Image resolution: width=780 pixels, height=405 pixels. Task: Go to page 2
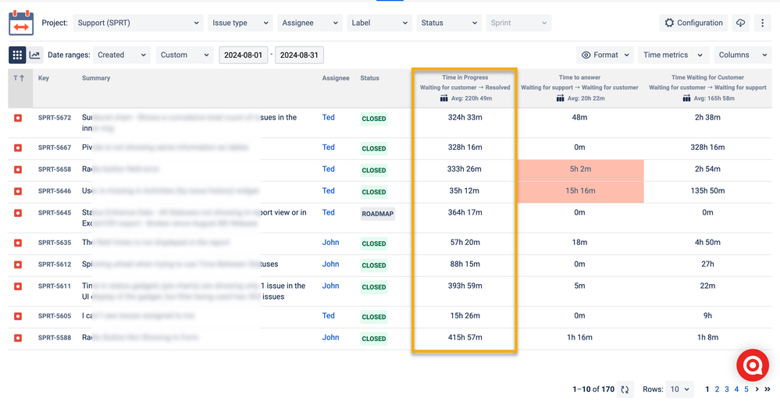(717, 389)
